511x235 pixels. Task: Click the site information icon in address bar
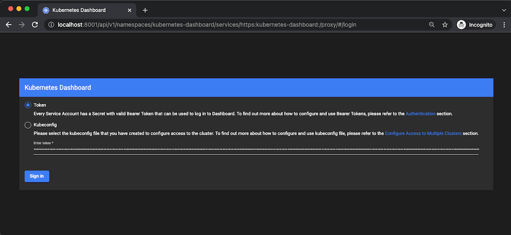[x=52, y=25]
